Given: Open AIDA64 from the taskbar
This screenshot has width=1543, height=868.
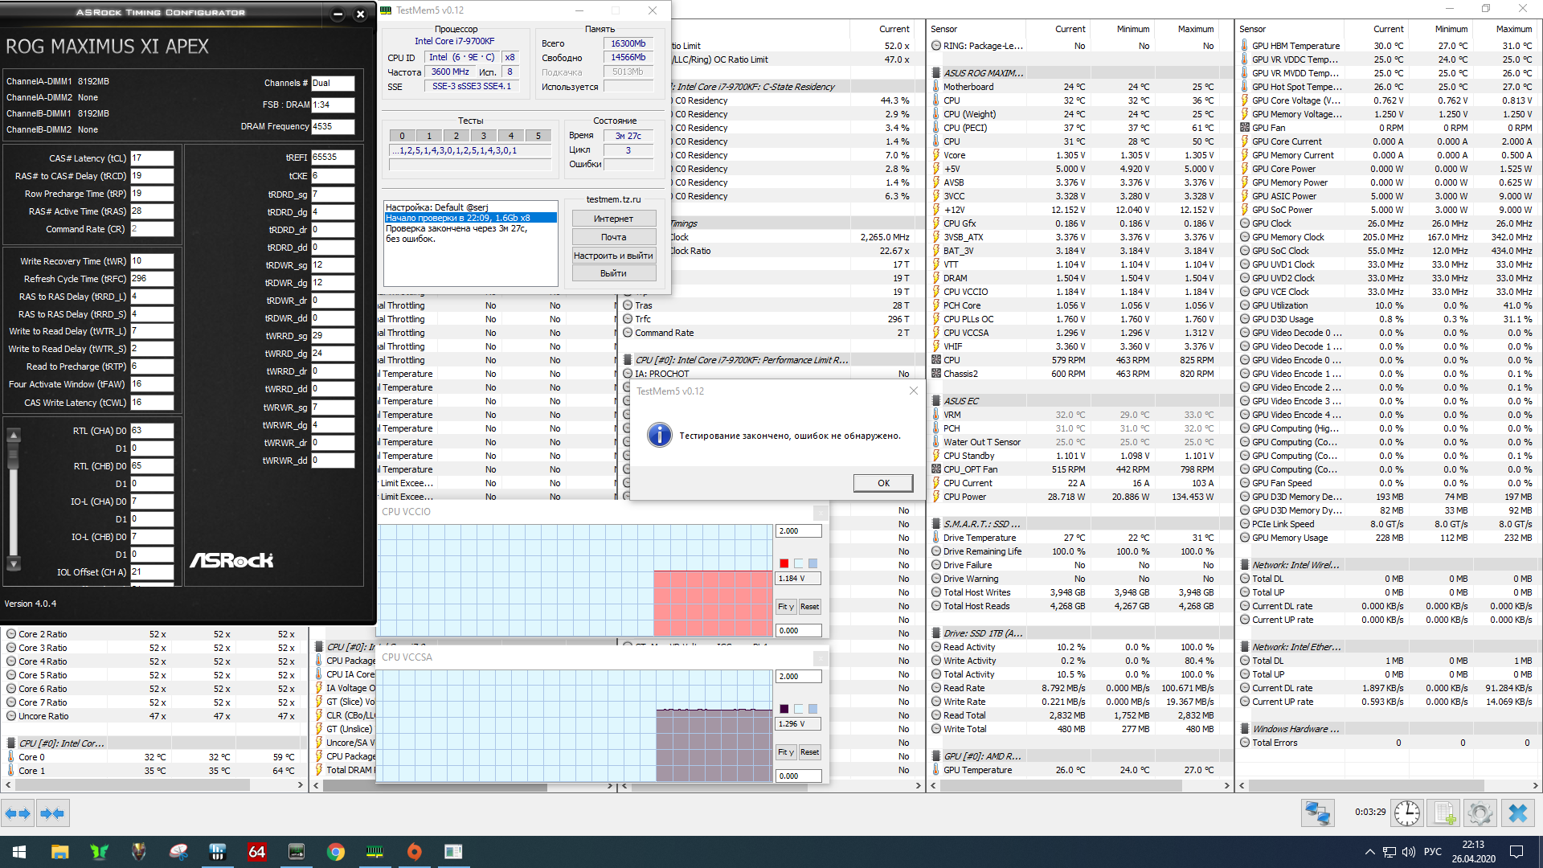Looking at the screenshot, I should click(x=256, y=852).
